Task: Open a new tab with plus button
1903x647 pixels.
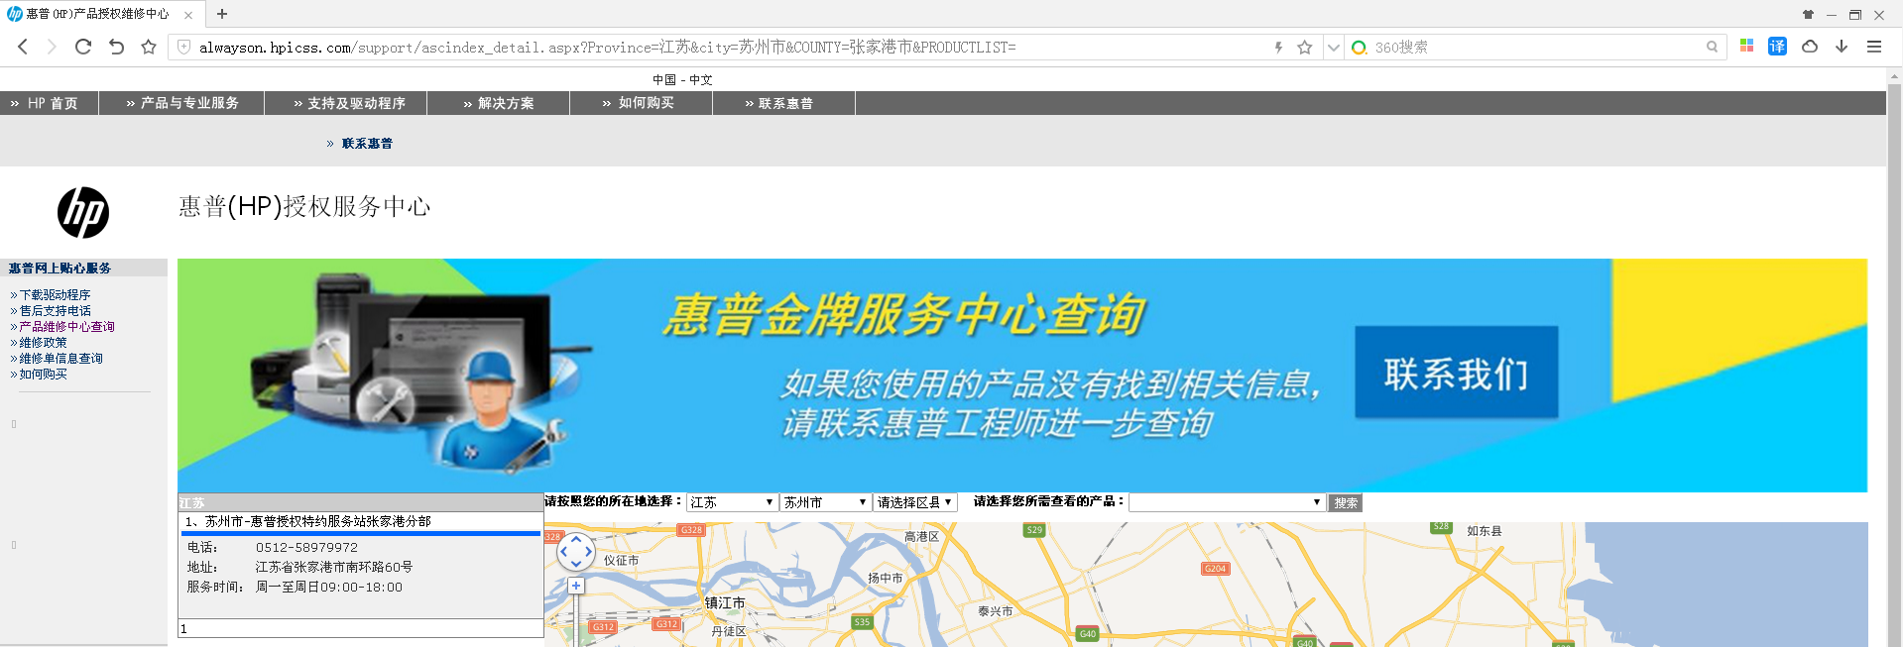Action: point(222,14)
